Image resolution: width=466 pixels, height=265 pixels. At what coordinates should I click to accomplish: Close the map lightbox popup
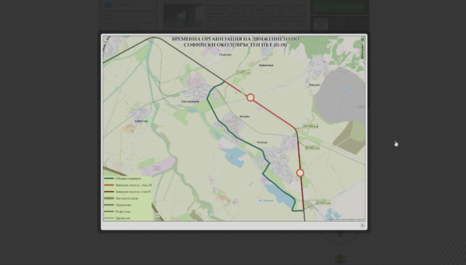click(x=362, y=225)
